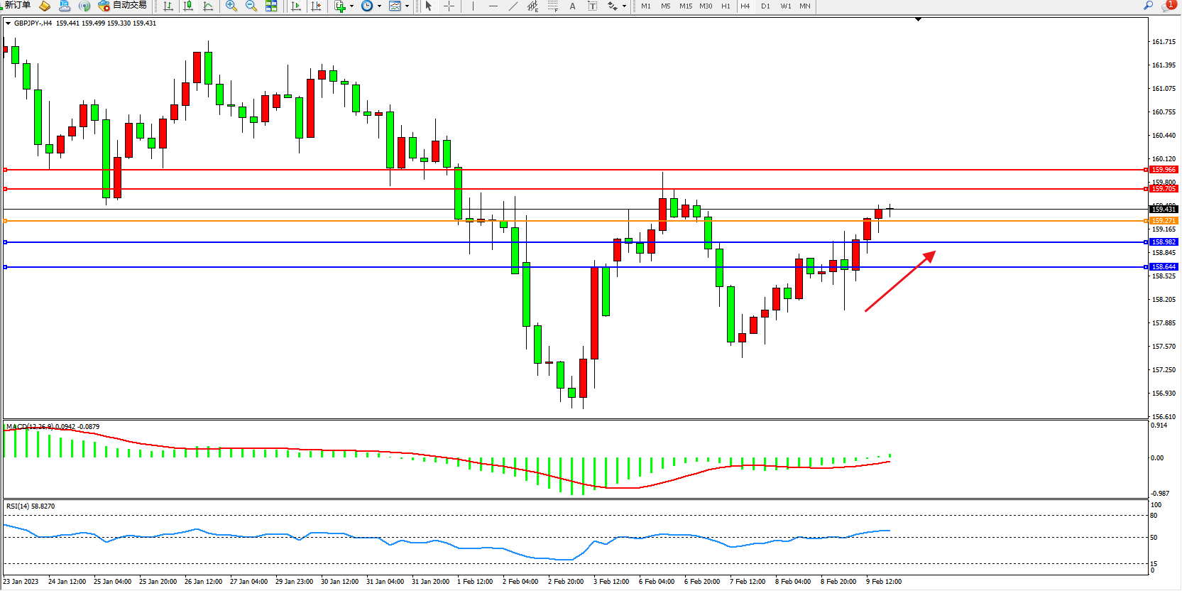
Task: Toggle the auto-scroll chart button
Action: (296, 6)
